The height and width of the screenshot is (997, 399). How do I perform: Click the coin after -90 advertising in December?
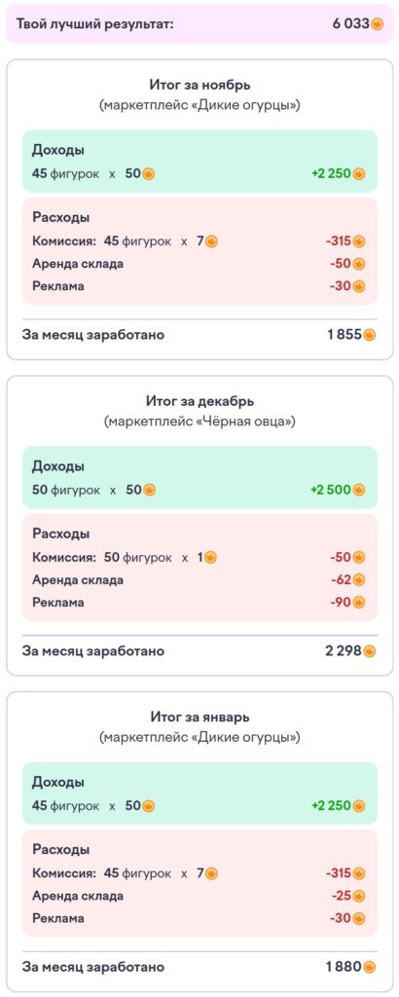[359, 602]
